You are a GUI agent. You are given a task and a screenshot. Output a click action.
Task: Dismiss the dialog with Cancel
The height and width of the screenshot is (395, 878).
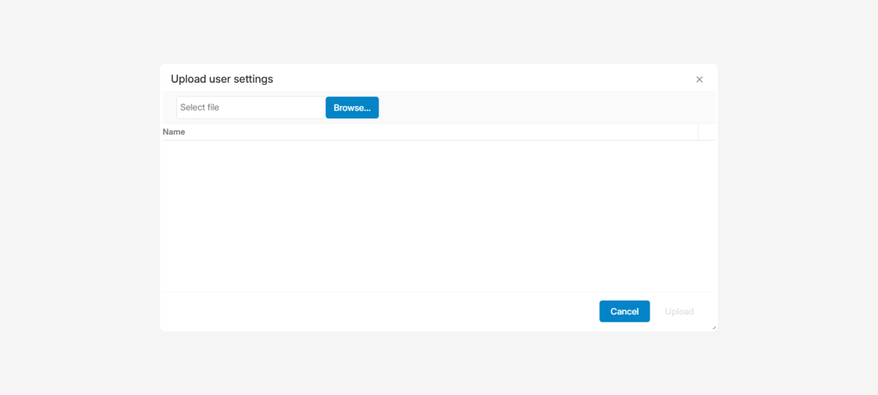click(x=624, y=312)
